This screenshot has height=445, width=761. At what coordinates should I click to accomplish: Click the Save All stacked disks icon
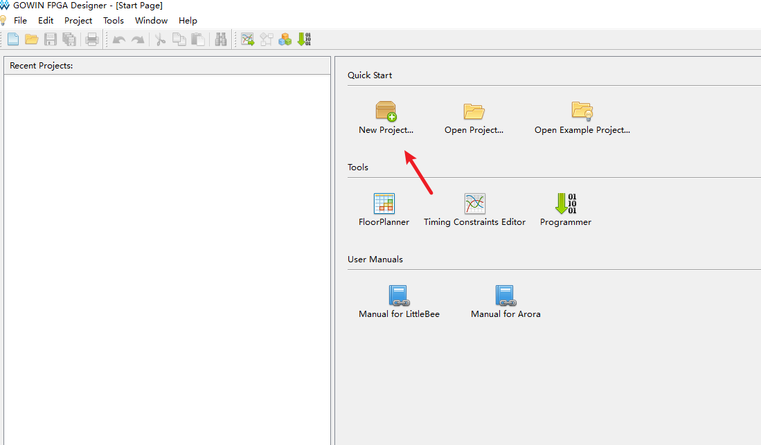pyautogui.click(x=69, y=39)
